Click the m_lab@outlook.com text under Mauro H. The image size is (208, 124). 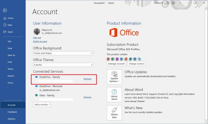point(52,33)
